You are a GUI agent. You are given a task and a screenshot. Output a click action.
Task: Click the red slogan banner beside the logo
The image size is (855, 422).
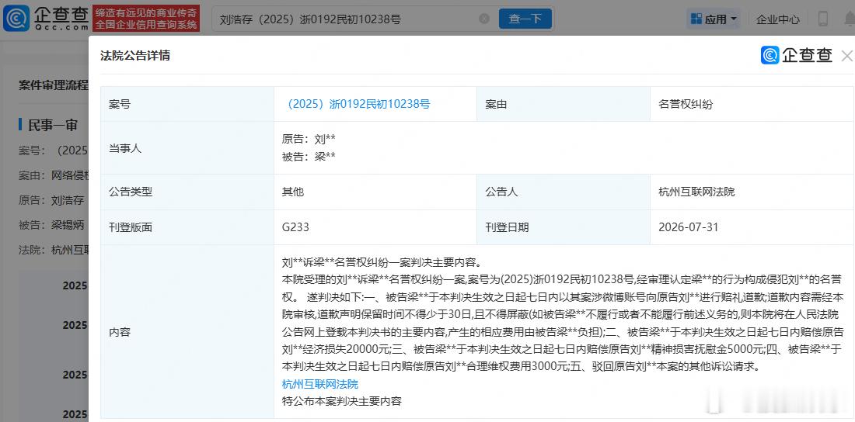click(145, 19)
